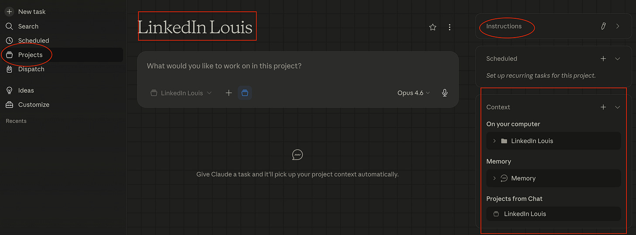The height and width of the screenshot is (235, 636).
Task: Add a scheduled task with plus icon
Action: tap(603, 59)
